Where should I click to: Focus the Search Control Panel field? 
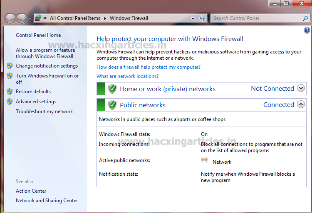[x=260, y=18]
